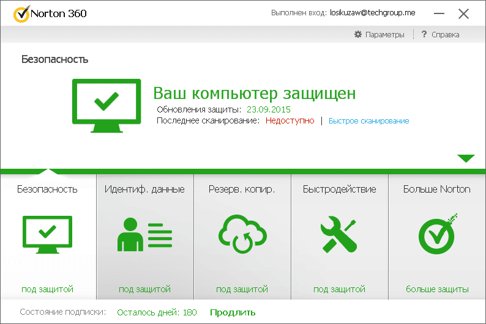This screenshot has height=324, width=486.
Task: Click 'под защитой' under Резерв. копир.
Action: [242, 289]
